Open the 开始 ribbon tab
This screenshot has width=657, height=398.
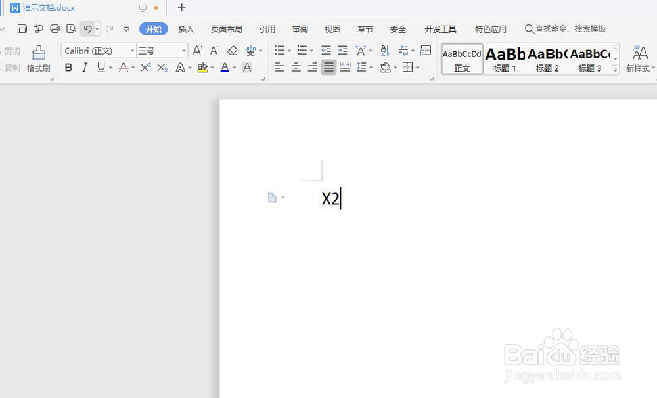pyautogui.click(x=153, y=29)
